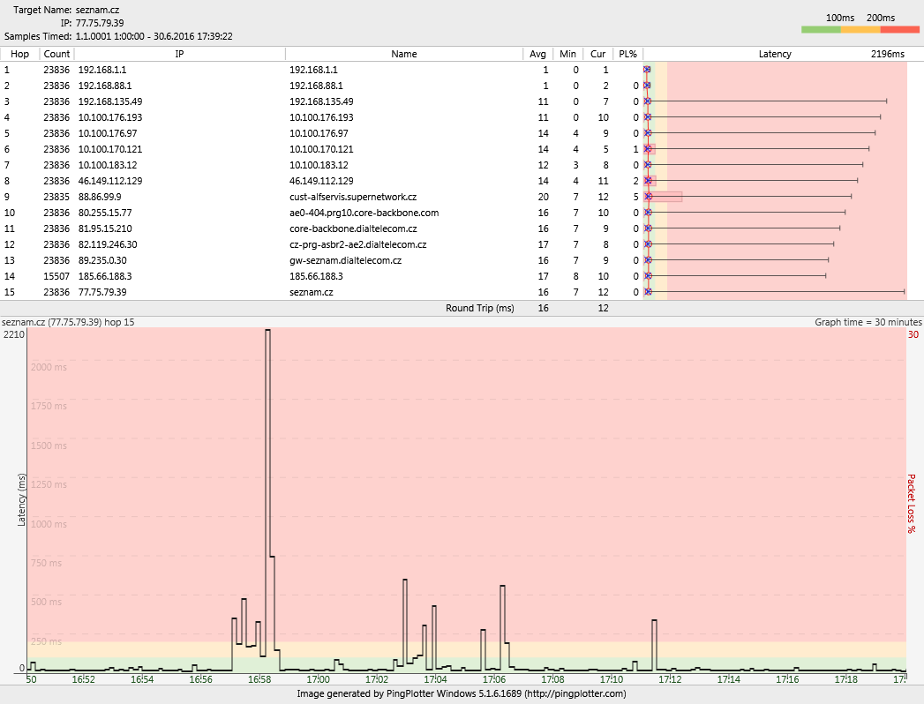Screen dimensions: 924x704
Task: Click the latency marker for hop 8
Action: pyautogui.click(x=648, y=181)
